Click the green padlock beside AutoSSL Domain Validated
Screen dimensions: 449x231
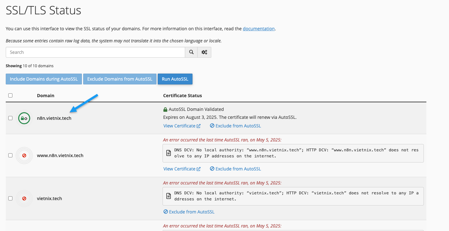(165, 109)
